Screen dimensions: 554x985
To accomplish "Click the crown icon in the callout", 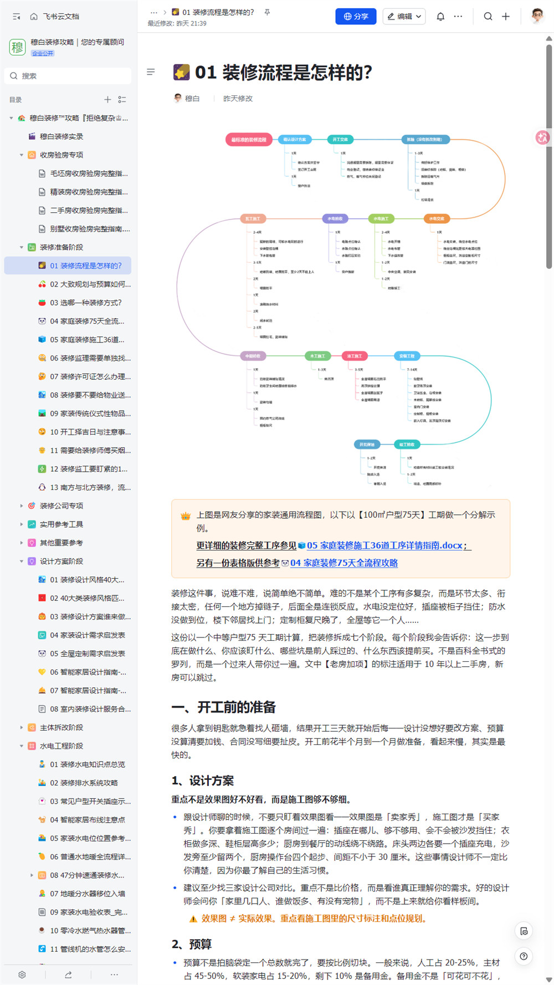I will [186, 516].
